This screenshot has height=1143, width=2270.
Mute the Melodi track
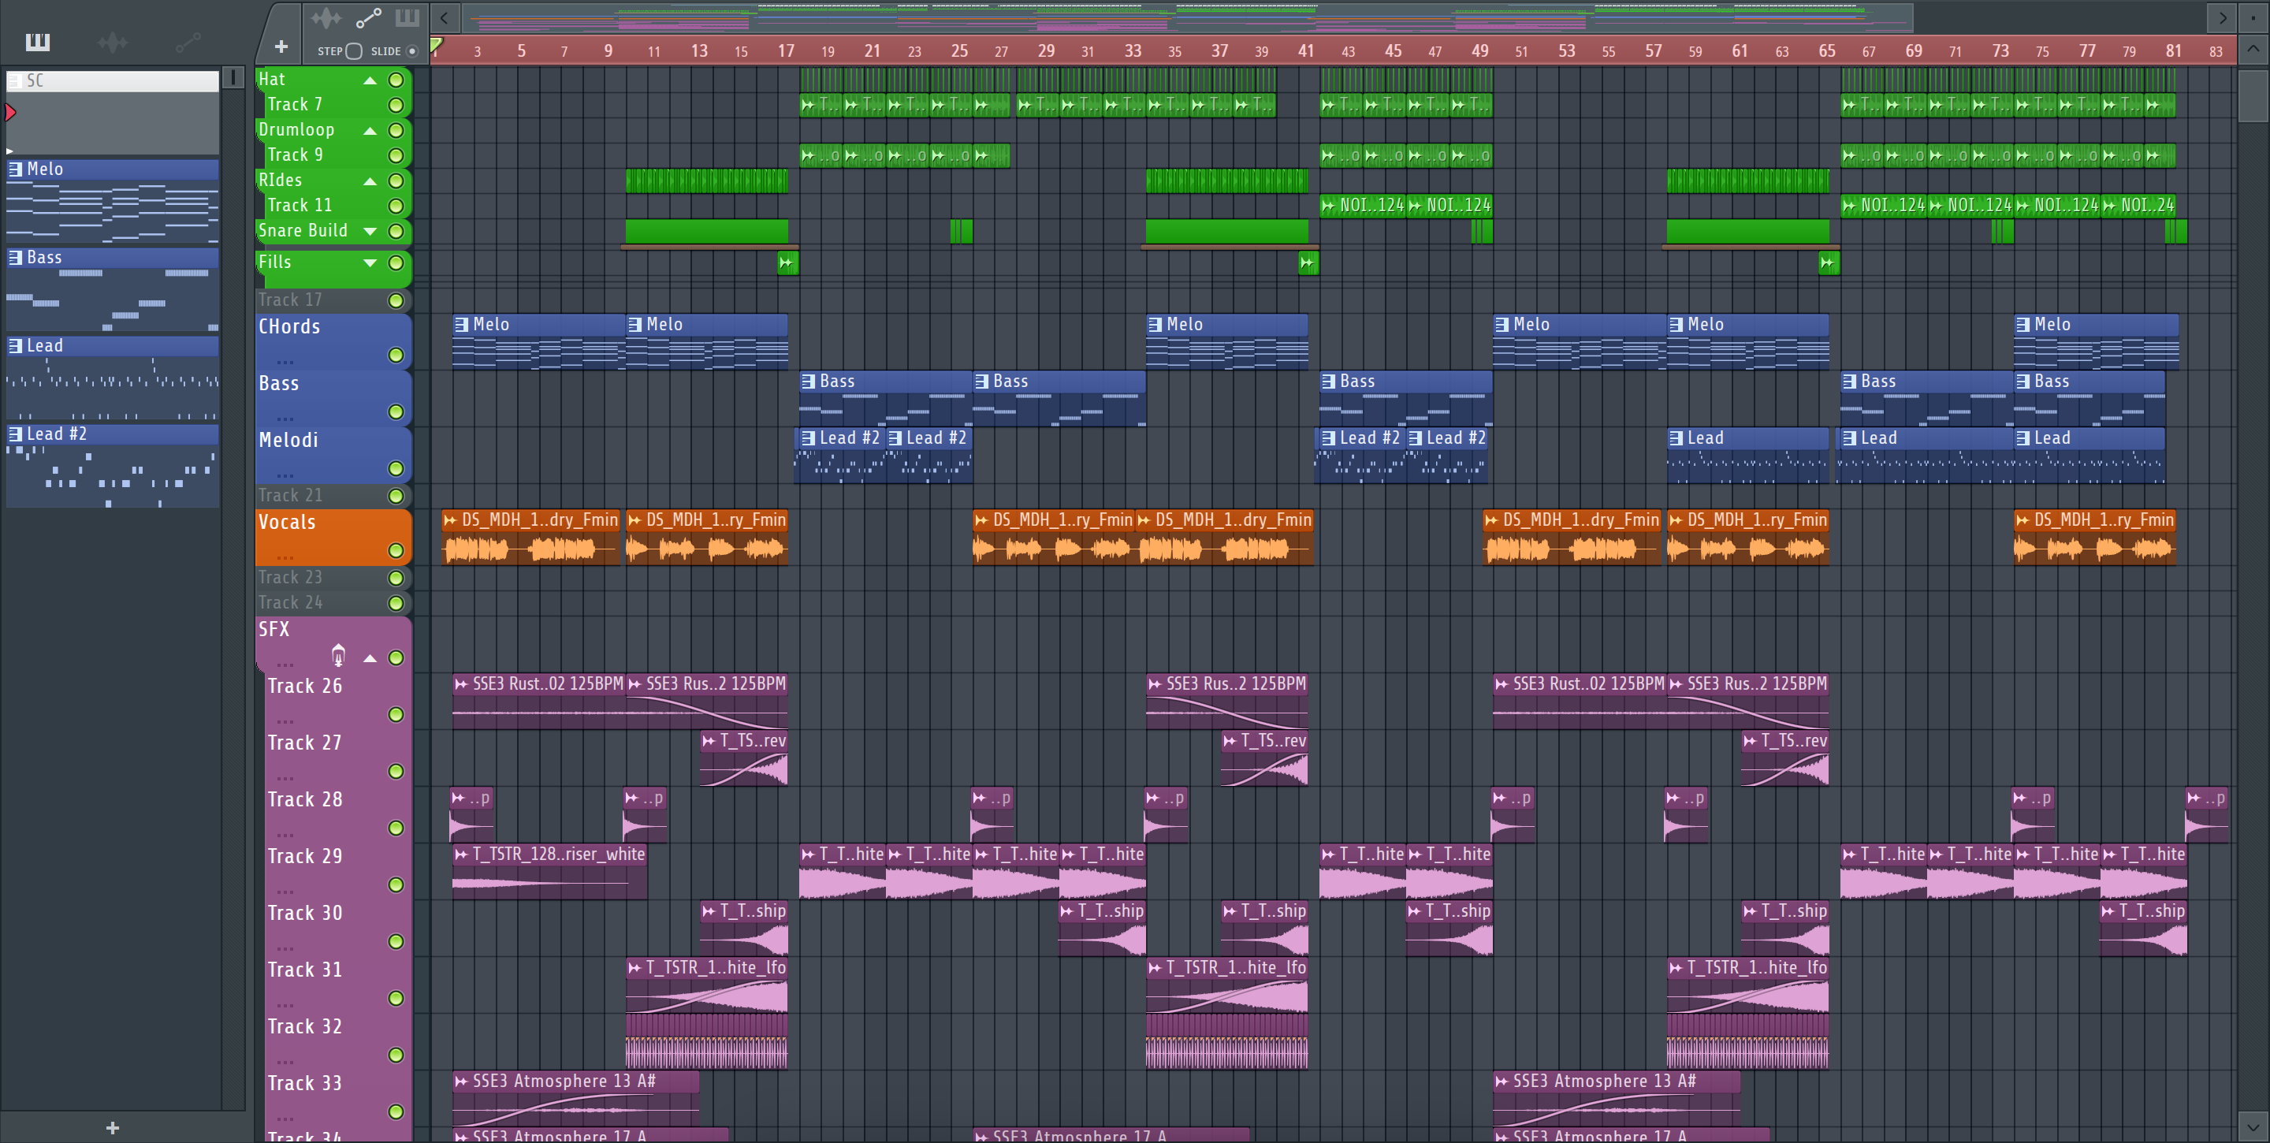pos(396,469)
